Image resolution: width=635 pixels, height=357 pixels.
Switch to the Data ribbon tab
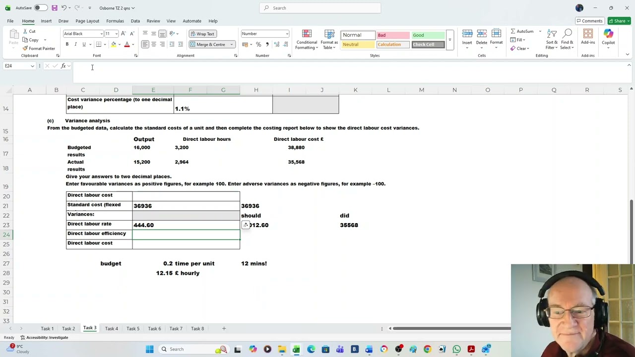click(x=135, y=21)
